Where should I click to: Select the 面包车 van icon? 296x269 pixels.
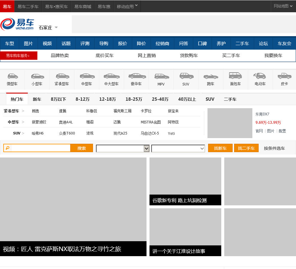coord(235,76)
